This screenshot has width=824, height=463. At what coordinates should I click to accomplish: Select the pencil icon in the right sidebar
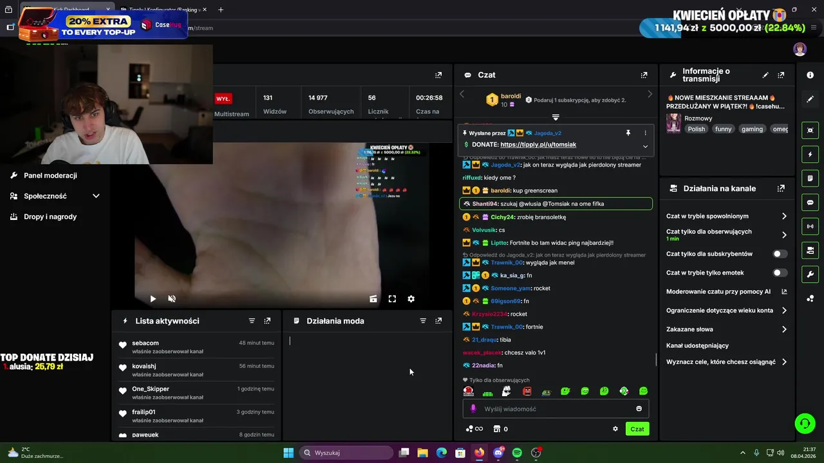(x=810, y=100)
